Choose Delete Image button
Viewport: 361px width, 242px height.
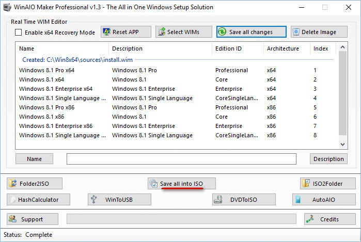click(319, 32)
